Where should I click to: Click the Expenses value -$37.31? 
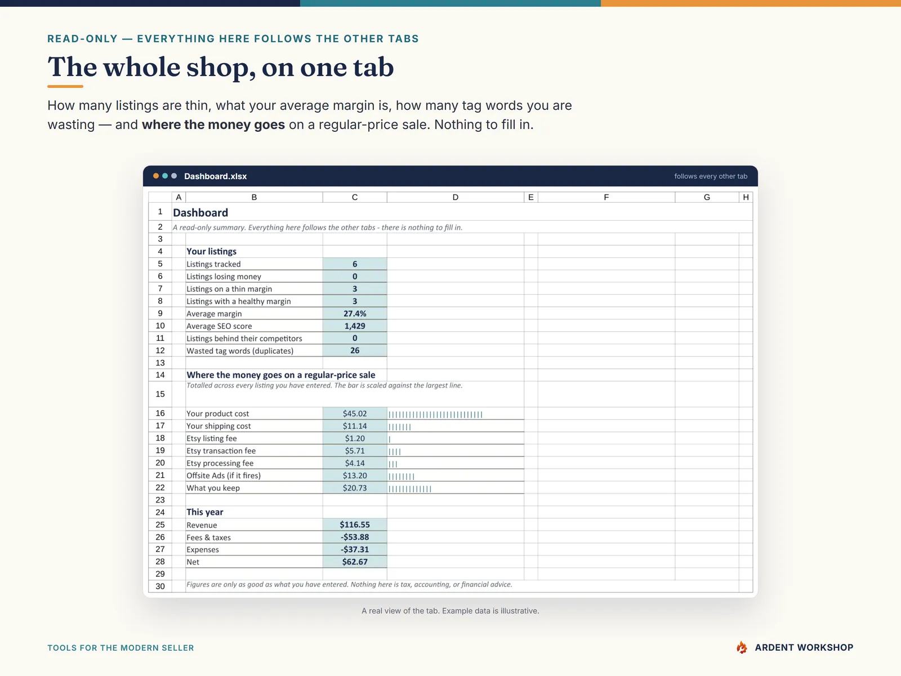(355, 549)
